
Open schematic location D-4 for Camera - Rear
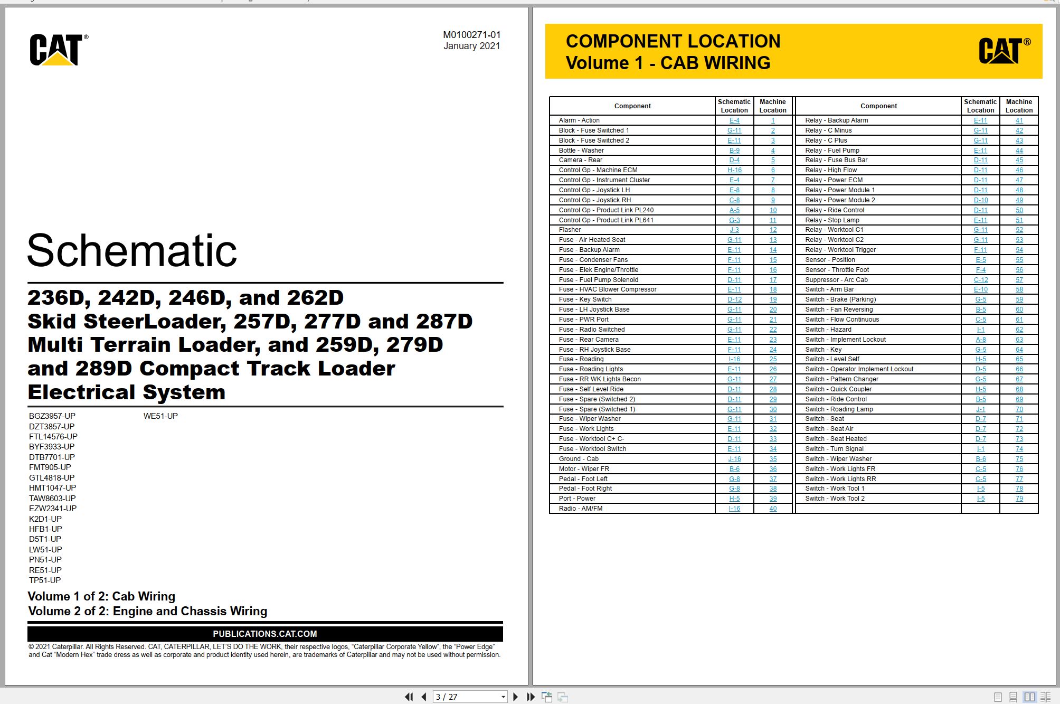pyautogui.click(x=734, y=160)
